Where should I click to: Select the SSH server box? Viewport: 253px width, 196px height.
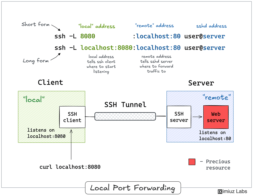179,117
